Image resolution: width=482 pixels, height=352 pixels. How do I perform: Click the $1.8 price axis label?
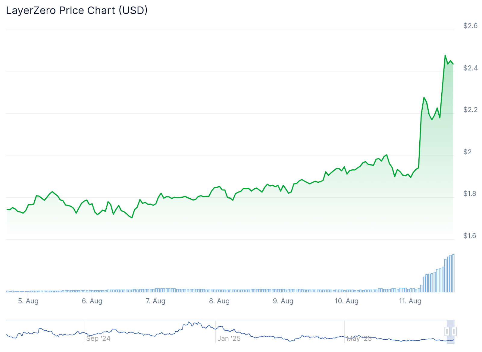[470, 193]
